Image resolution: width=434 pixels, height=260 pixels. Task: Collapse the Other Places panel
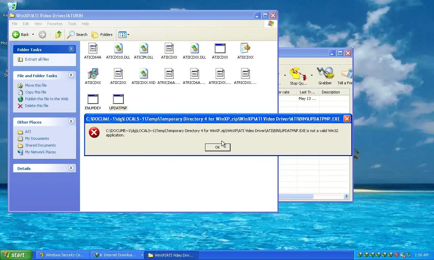[71, 122]
